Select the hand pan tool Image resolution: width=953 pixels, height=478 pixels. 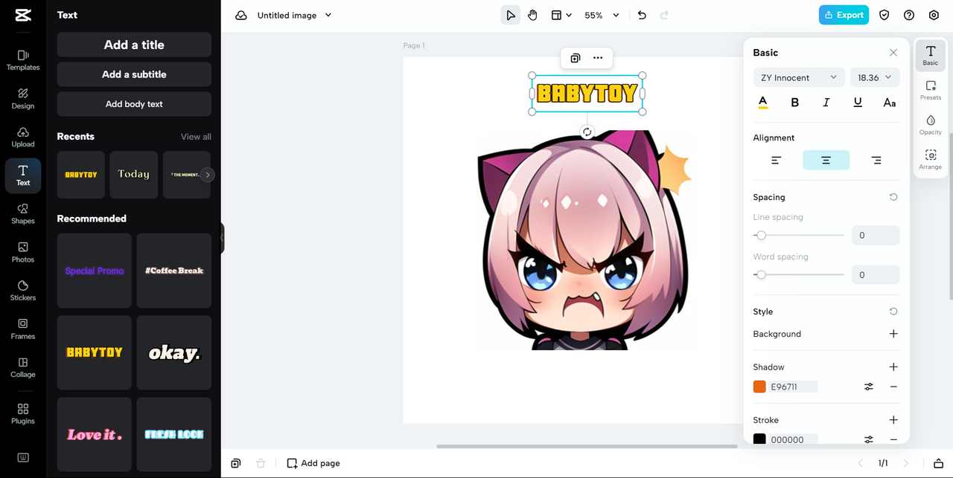click(532, 15)
